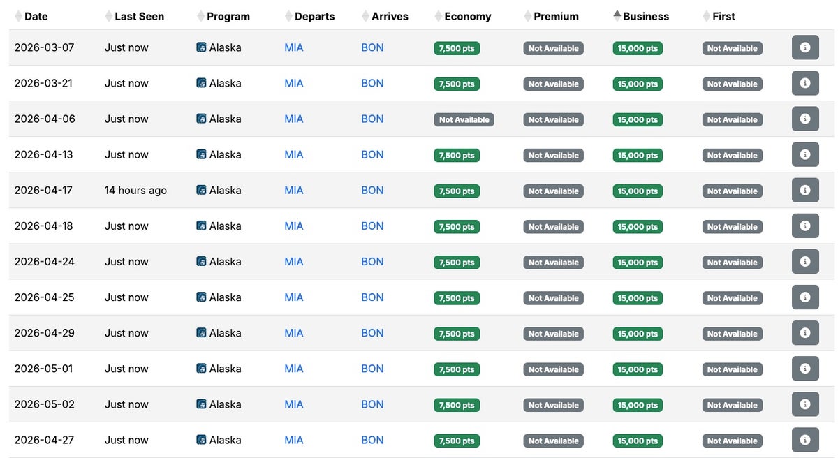The height and width of the screenshot is (458, 838).
Task: Click MIA link in the 2026-03-07 row
Action: tap(294, 47)
